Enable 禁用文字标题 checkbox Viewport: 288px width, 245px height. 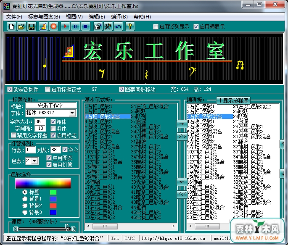(13, 135)
